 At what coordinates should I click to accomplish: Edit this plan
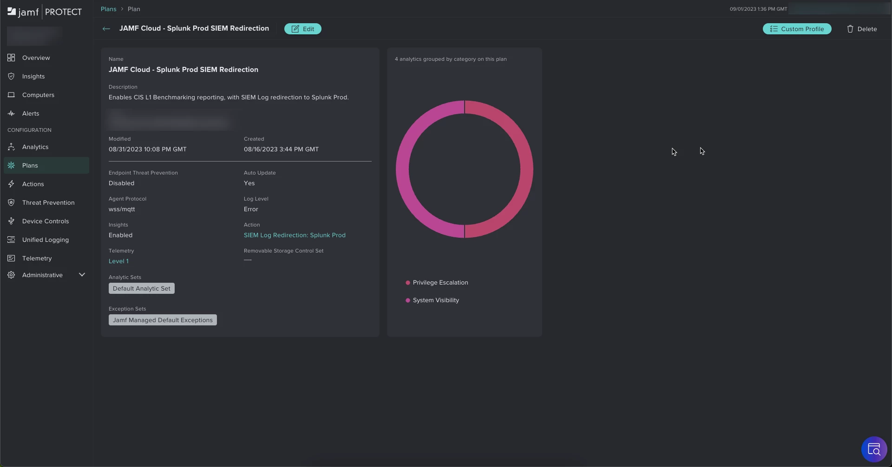coord(303,29)
